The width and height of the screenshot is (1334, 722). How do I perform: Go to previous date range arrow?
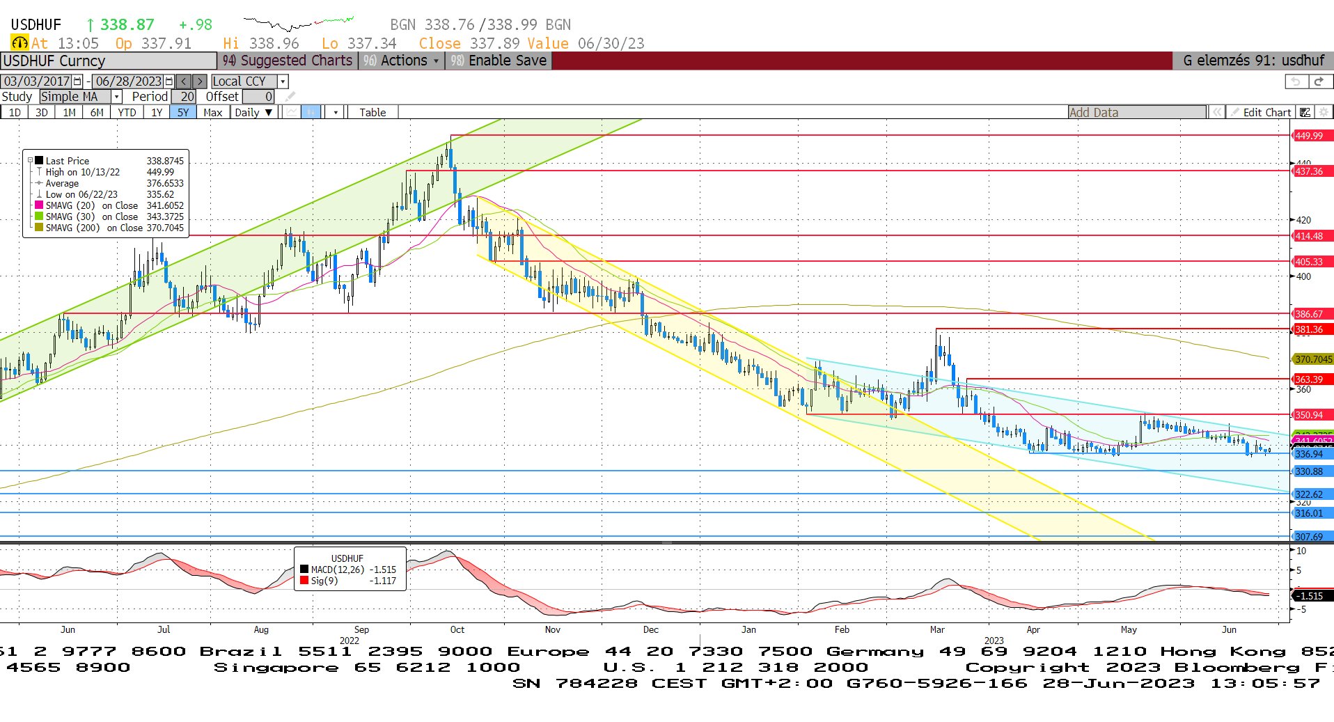(x=184, y=81)
